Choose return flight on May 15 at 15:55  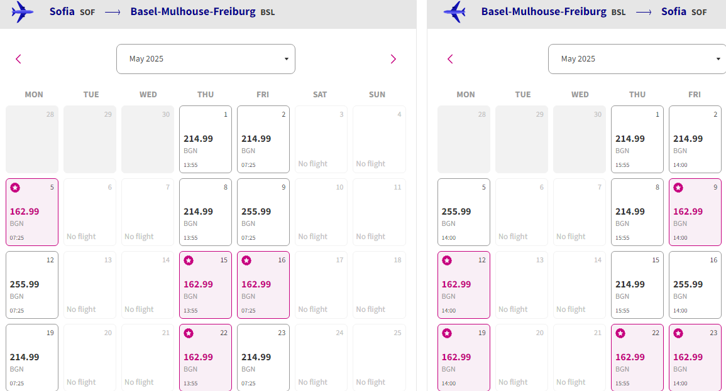click(x=637, y=285)
